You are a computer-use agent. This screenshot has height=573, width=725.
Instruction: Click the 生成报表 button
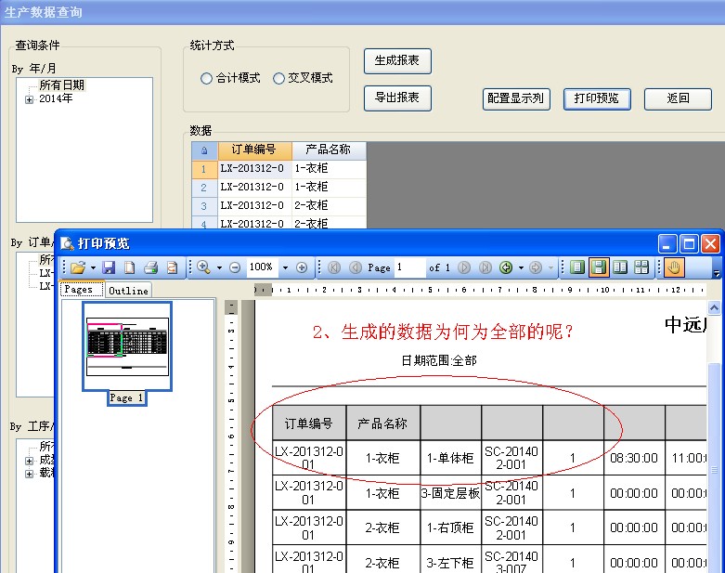397,61
